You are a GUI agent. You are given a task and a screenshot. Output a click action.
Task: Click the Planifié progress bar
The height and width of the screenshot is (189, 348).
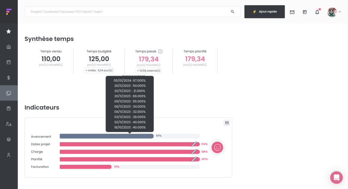129,159
